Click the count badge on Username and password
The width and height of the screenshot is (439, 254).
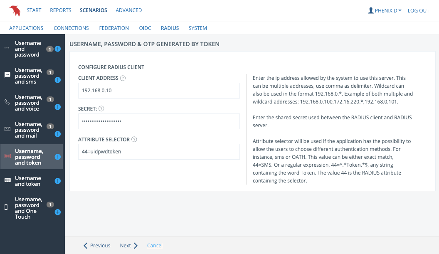[50, 49]
